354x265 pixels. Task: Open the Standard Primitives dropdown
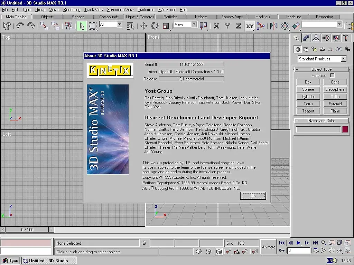point(343,59)
